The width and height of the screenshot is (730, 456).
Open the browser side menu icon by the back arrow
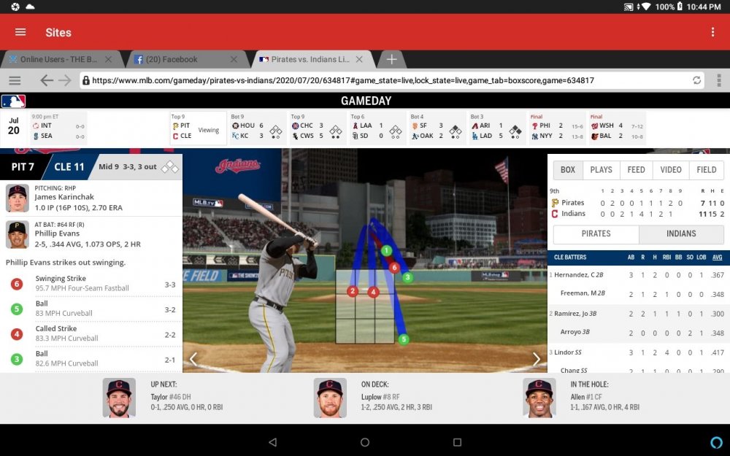pyautogui.click(x=15, y=80)
